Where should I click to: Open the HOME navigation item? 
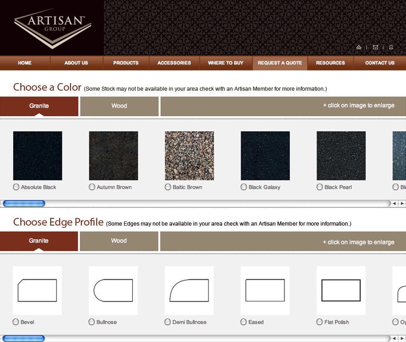coord(24,63)
